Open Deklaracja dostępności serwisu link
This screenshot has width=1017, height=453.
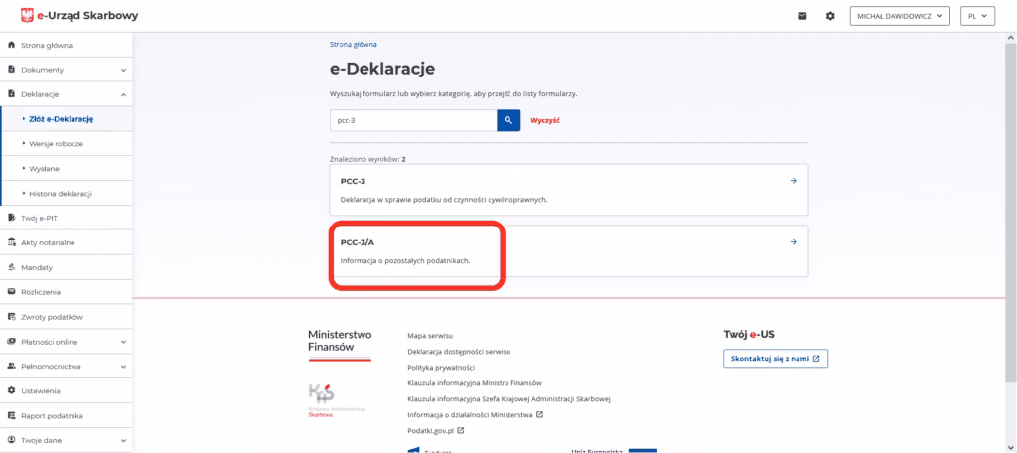(x=459, y=351)
